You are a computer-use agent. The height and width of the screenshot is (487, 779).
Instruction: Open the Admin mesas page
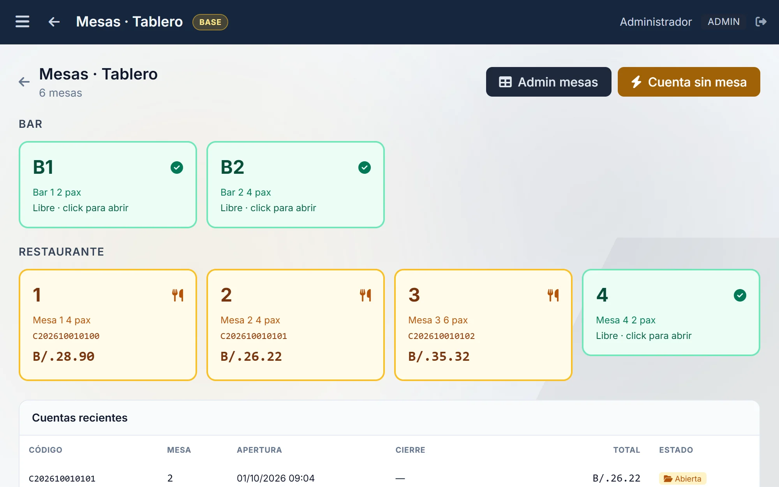click(x=548, y=82)
